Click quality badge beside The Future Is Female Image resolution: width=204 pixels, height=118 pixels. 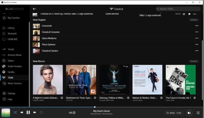[194, 98]
